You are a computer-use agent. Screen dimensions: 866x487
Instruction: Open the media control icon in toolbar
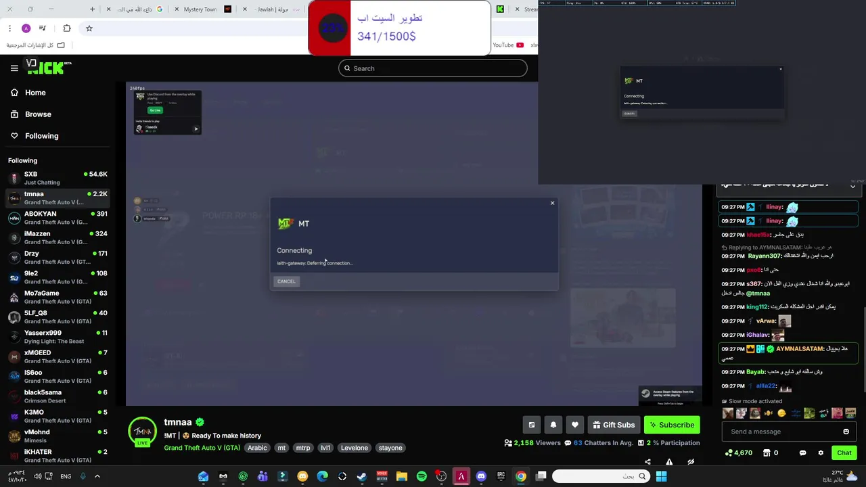(43, 28)
